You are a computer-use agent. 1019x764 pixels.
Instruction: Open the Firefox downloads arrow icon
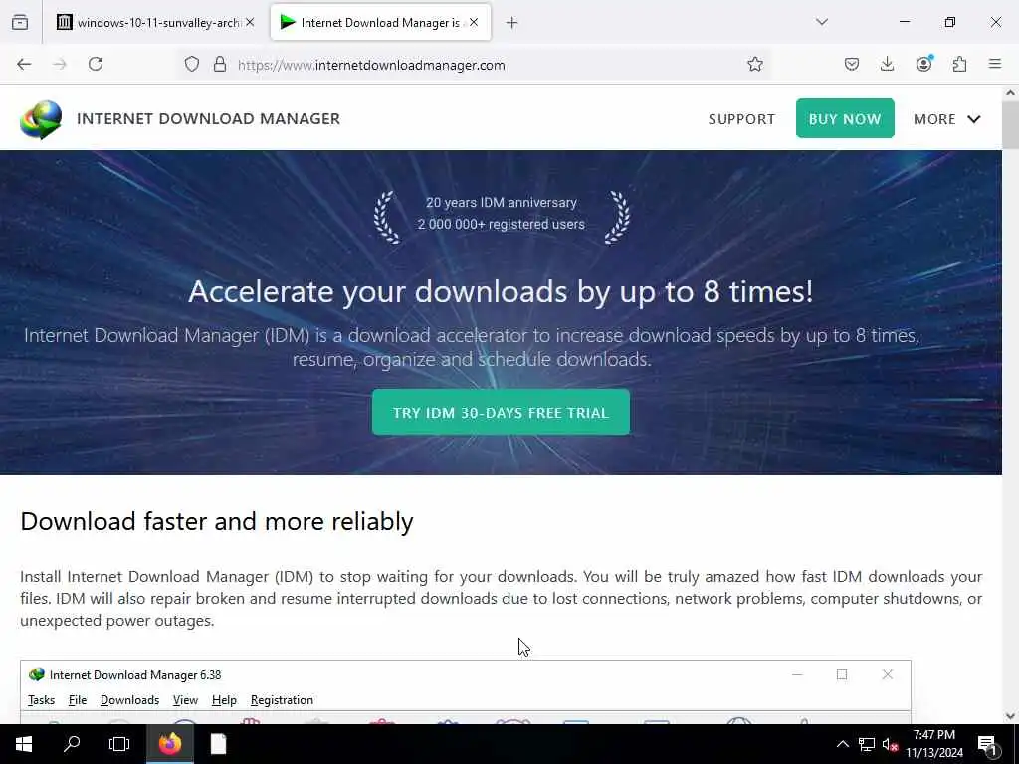[887, 64]
